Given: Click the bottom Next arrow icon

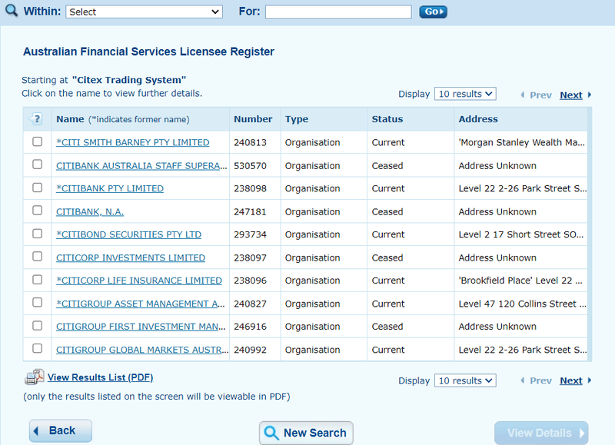Looking at the screenshot, I should click(589, 380).
